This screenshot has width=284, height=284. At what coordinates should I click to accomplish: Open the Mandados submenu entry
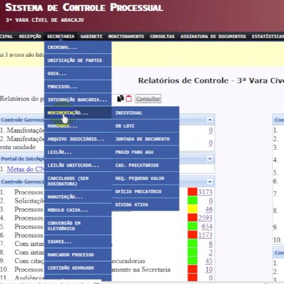tap(62, 126)
